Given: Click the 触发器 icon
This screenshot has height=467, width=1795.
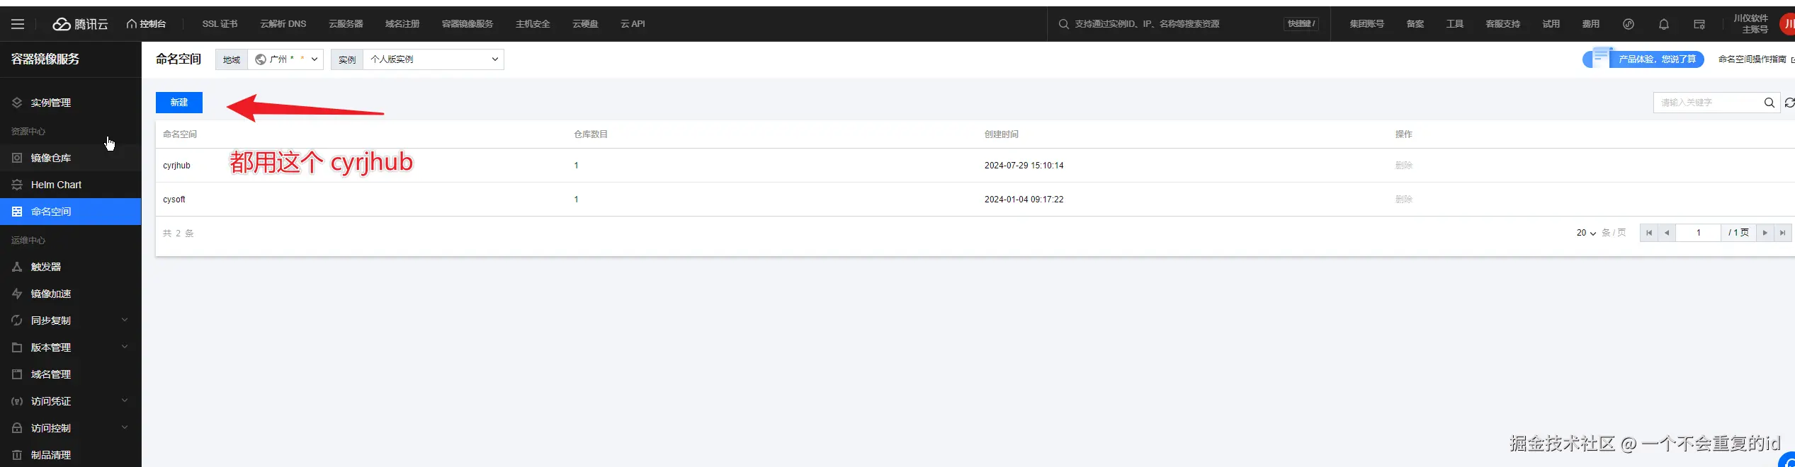Looking at the screenshot, I should click(x=17, y=267).
